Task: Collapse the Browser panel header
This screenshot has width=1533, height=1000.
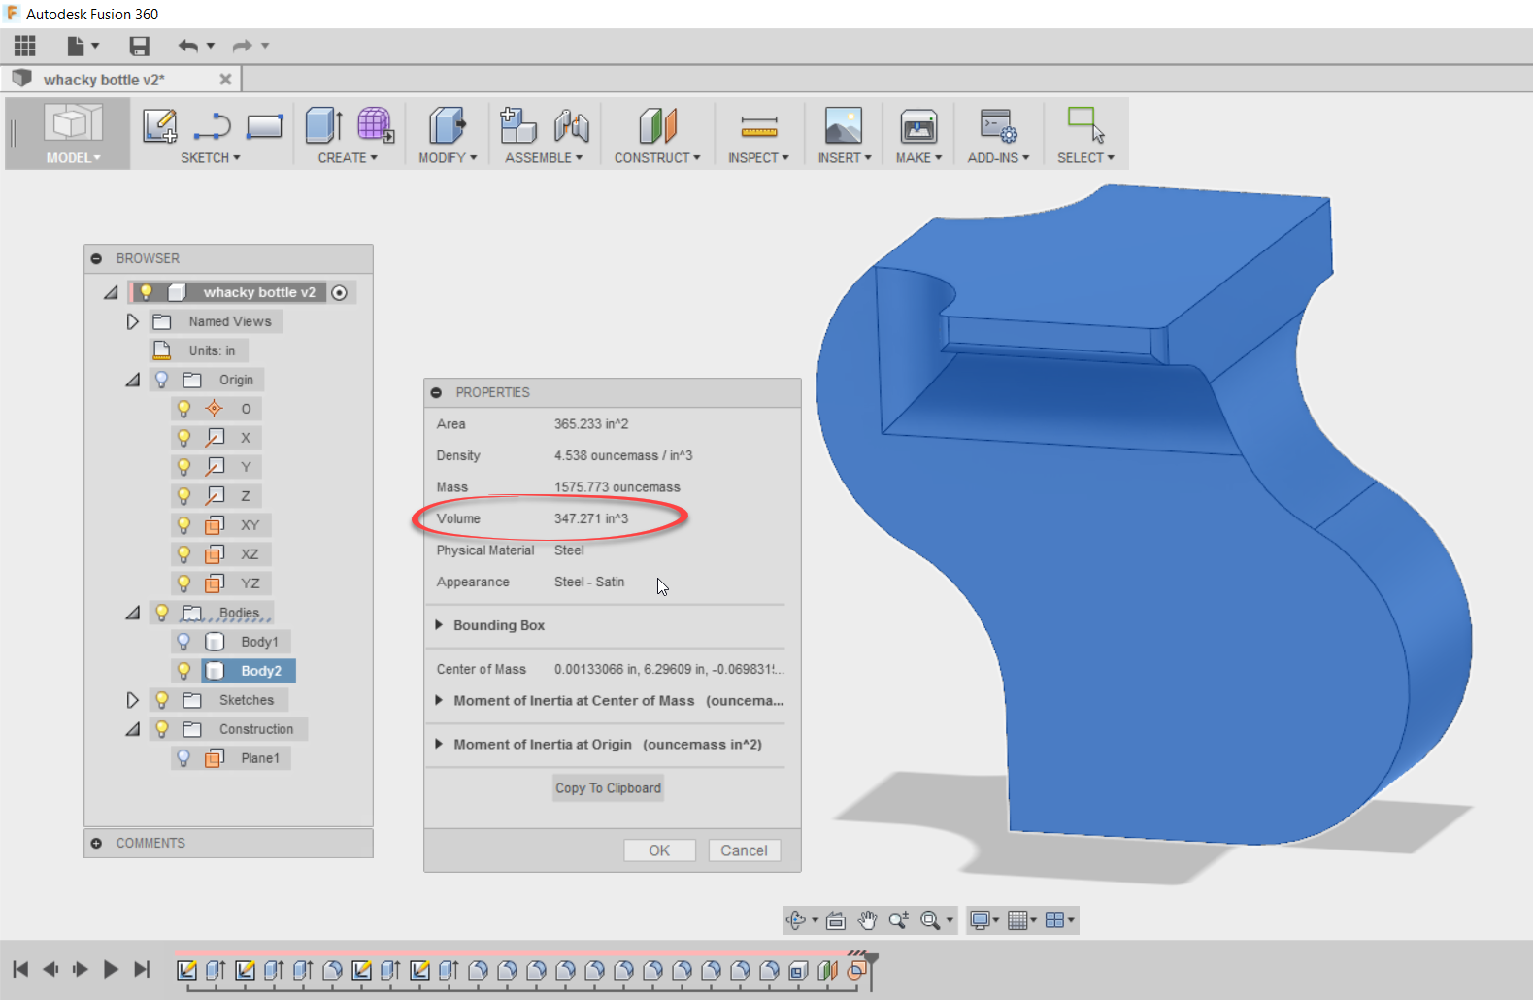Action: point(96,258)
